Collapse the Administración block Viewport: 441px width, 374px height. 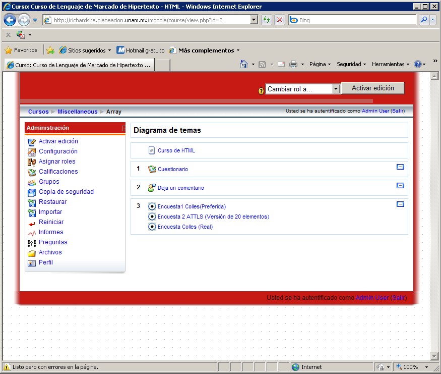pos(123,129)
